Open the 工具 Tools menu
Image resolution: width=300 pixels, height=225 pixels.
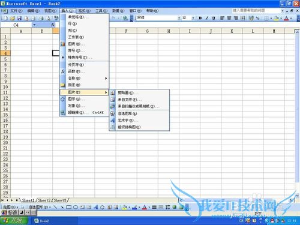101,11
